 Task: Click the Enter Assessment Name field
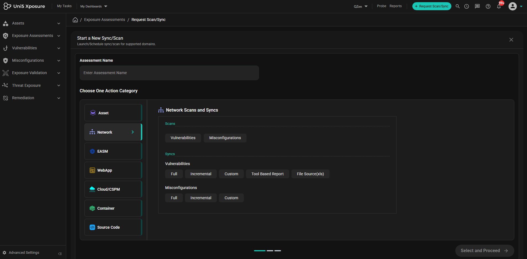[x=169, y=73]
